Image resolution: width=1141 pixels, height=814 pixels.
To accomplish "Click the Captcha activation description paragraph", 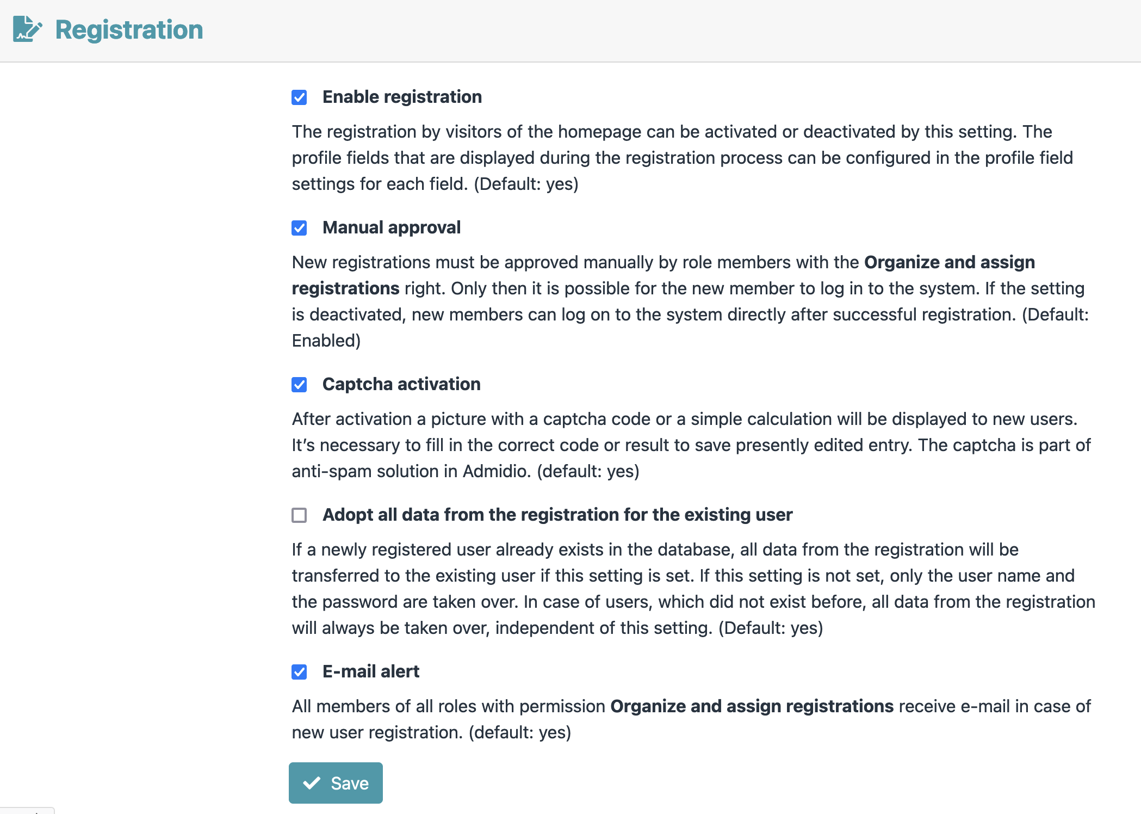I will pos(691,445).
